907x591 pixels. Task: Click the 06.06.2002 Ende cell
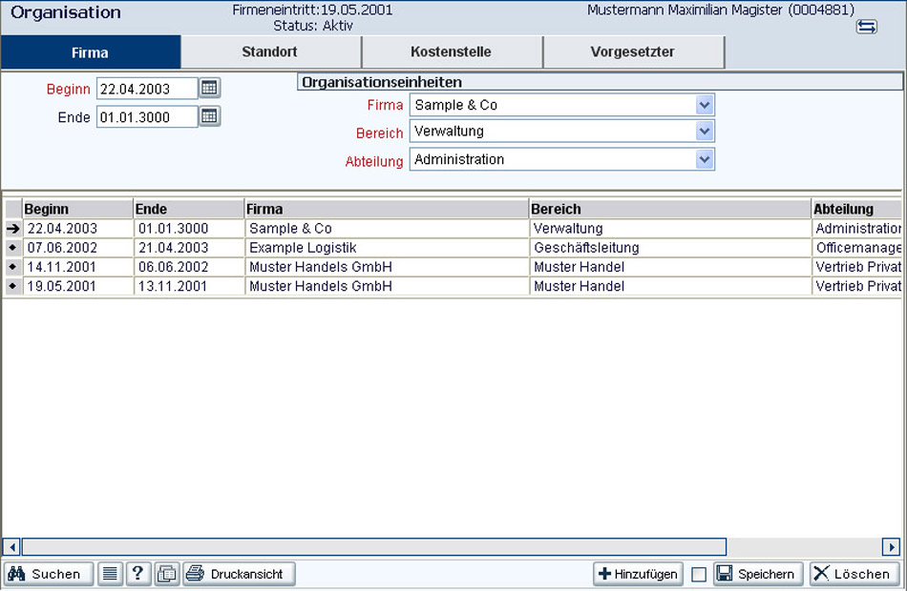(x=189, y=267)
